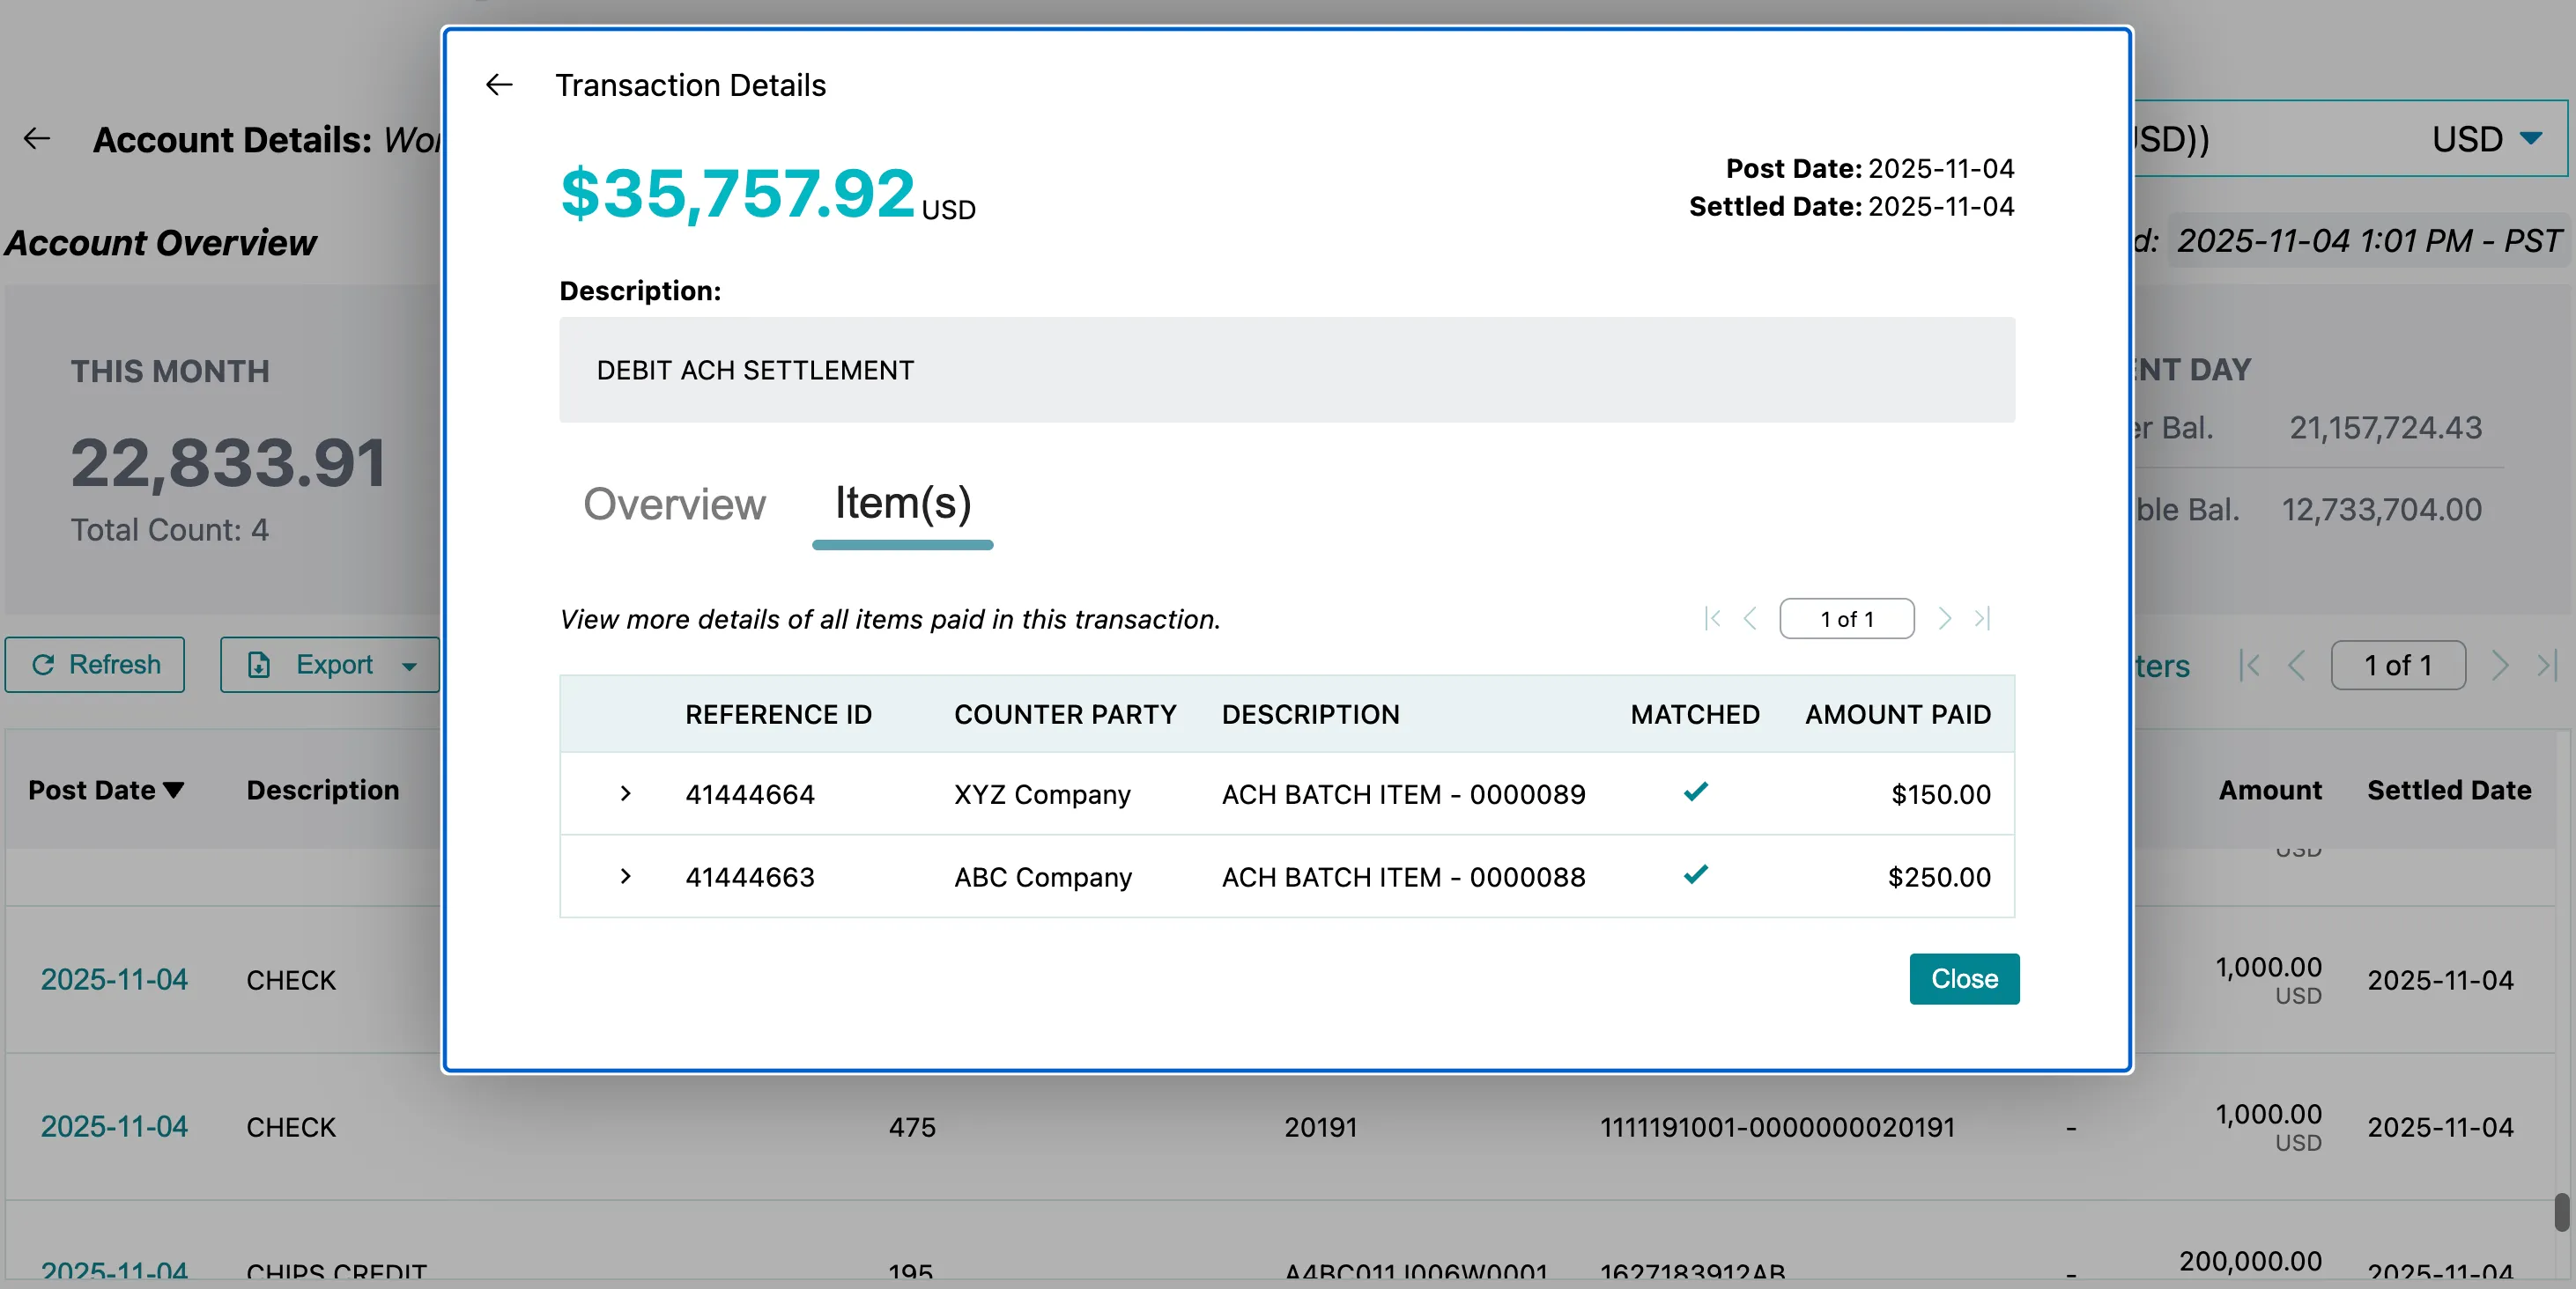This screenshot has height=1289, width=2576.
Task: Click the MATCHED column header
Action: pos(1695,714)
